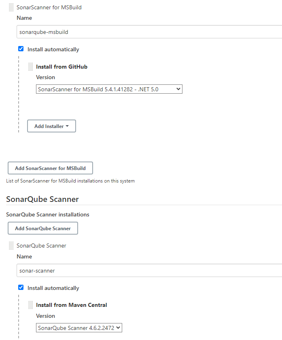Image resolution: width=282 pixels, height=340 pixels.
Task: Click the SonarScanner for MSBuild installation title
Action: tap(49, 7)
